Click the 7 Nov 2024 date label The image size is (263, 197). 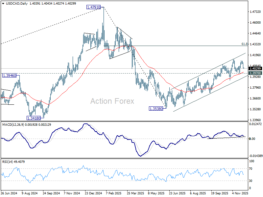click(x=72, y=193)
